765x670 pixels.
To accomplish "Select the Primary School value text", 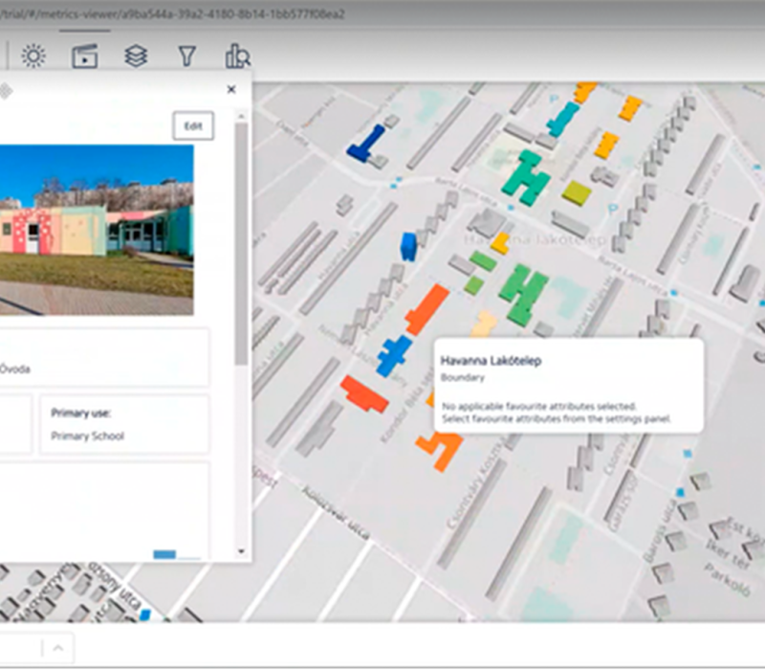I will (x=87, y=436).
